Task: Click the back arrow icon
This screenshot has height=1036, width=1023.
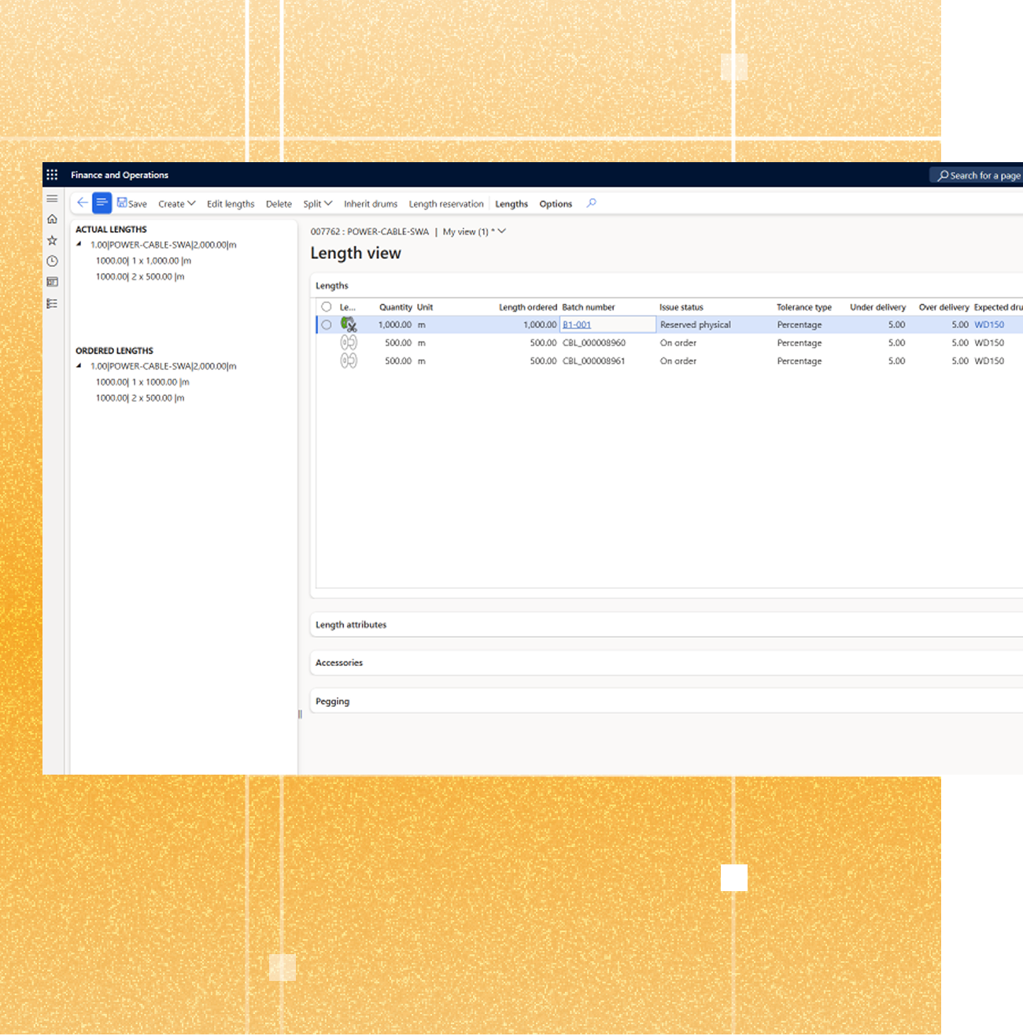Action: (x=82, y=203)
